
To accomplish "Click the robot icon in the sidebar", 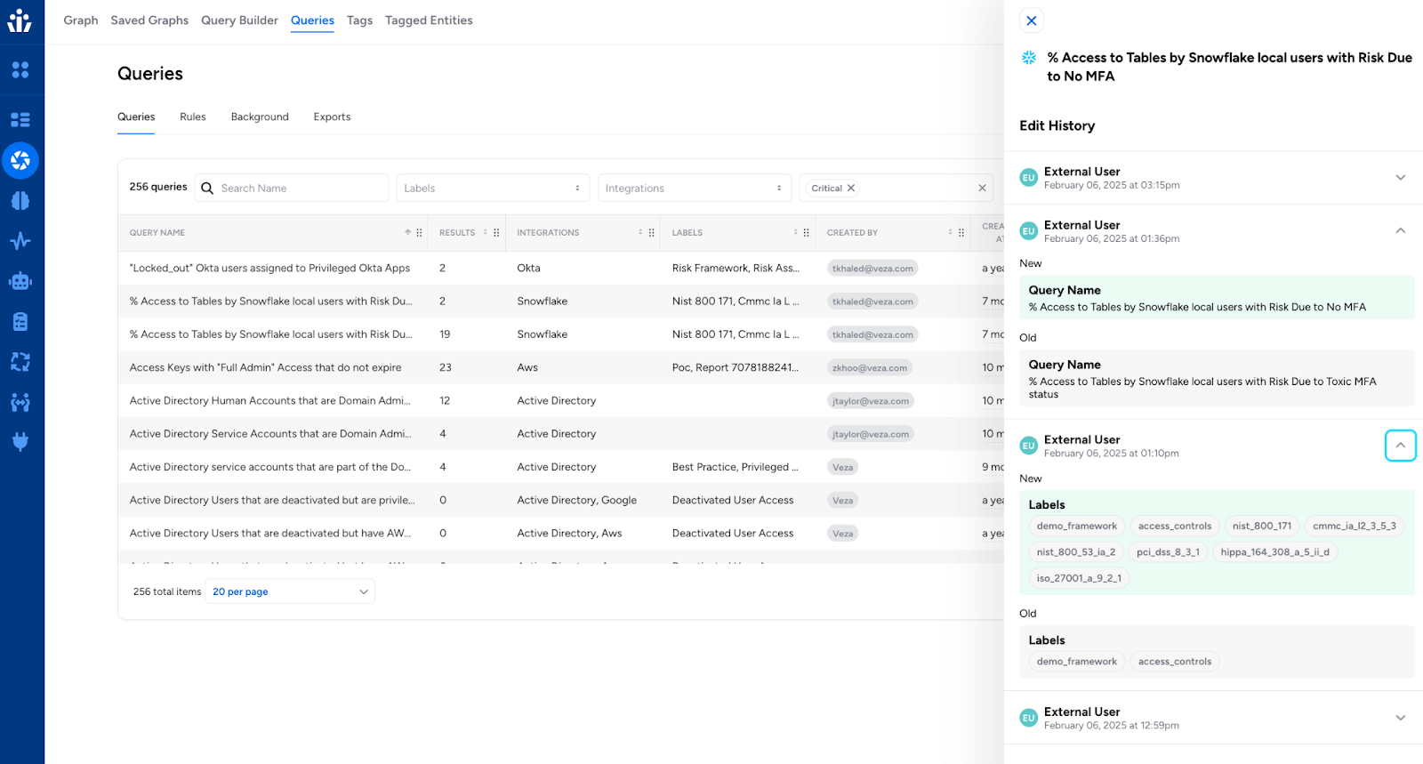I will [20, 282].
